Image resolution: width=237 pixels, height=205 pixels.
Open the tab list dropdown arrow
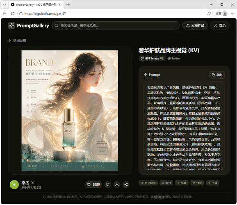coord(5,5)
